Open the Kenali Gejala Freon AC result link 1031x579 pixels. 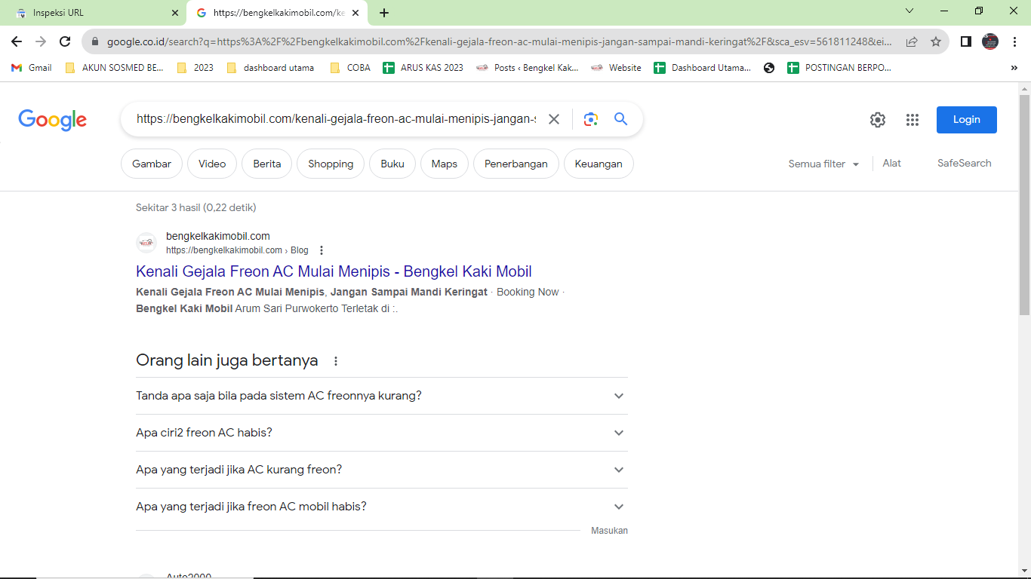pyautogui.click(x=334, y=271)
